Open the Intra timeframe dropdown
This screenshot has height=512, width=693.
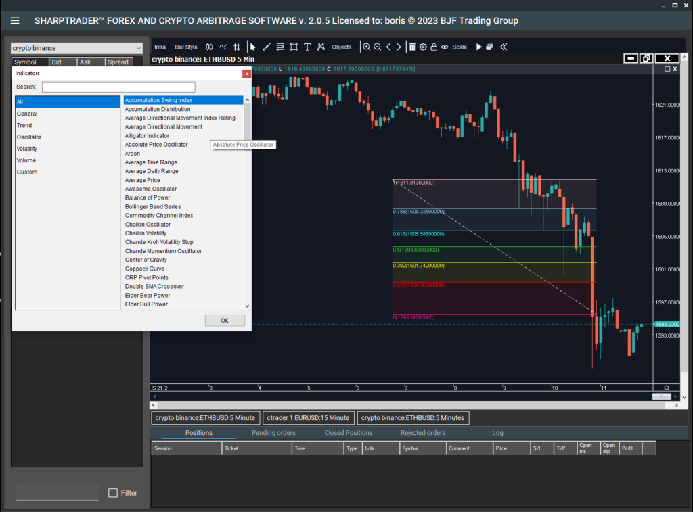(160, 47)
